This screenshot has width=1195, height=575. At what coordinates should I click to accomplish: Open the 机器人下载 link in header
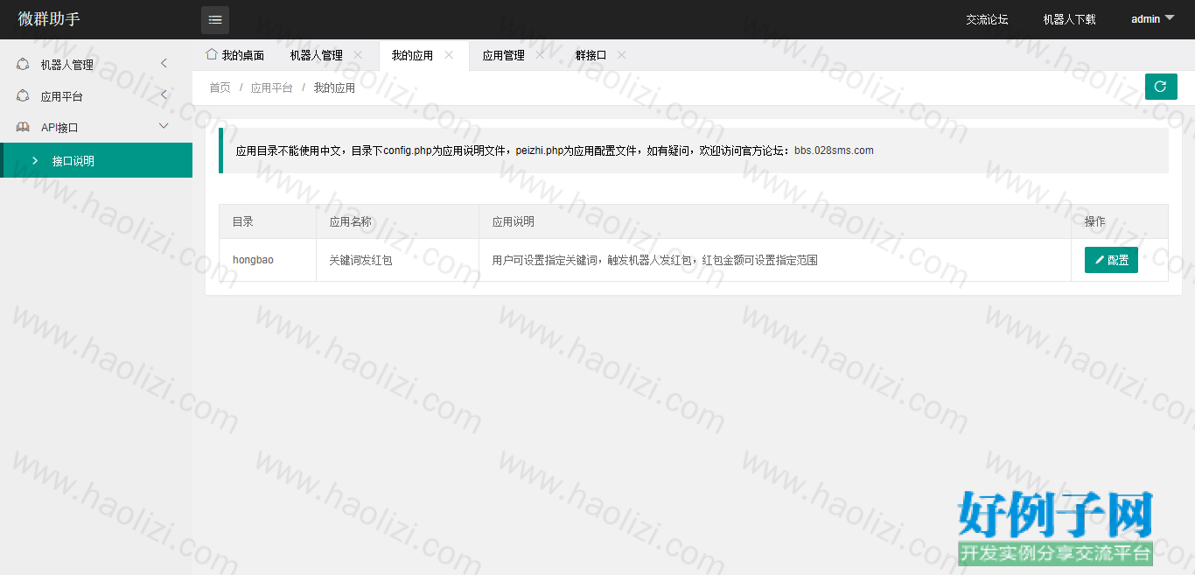(1069, 19)
